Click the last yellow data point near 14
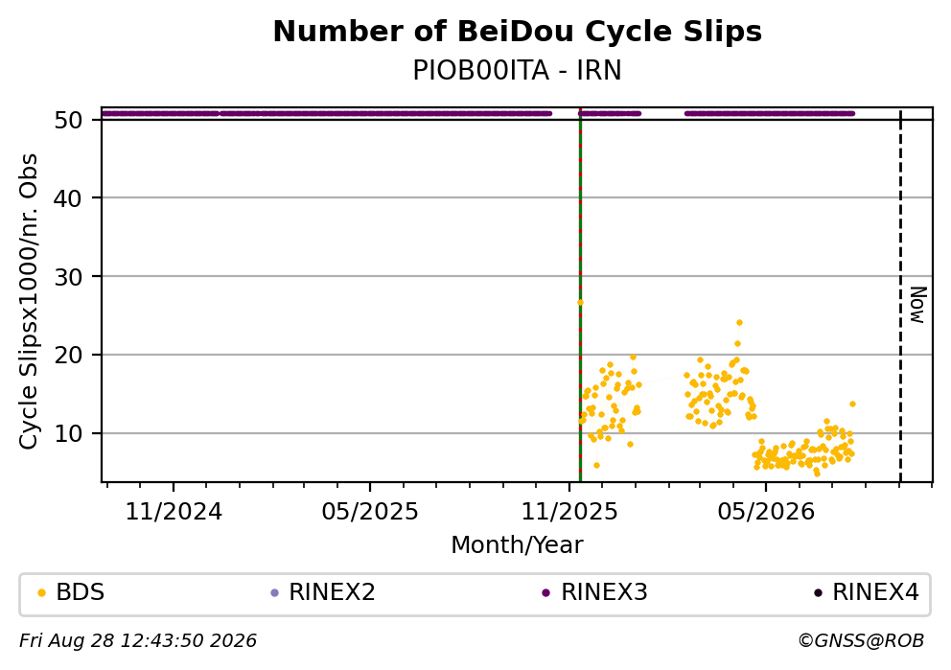The height and width of the screenshot is (670, 951). [x=852, y=404]
